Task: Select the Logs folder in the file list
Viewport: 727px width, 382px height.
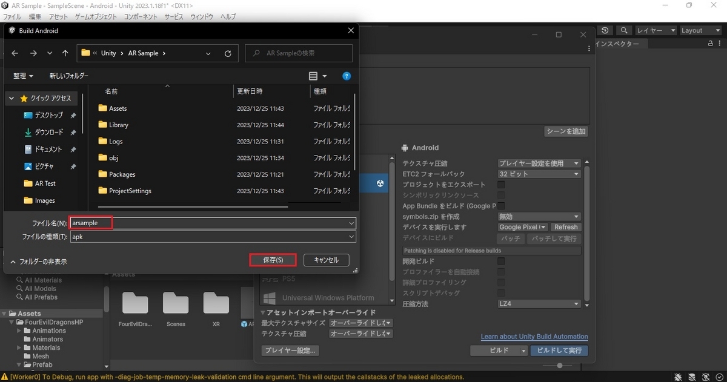Action: (116, 141)
